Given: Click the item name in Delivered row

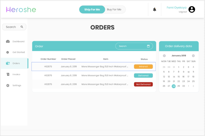Looking at the screenshot, I should point(105,76).
